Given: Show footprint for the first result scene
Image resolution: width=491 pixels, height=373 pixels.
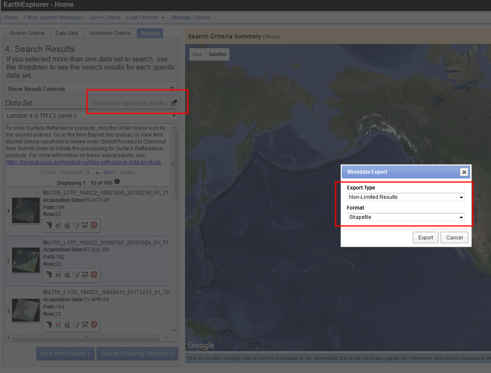Looking at the screenshot, I should tap(49, 225).
